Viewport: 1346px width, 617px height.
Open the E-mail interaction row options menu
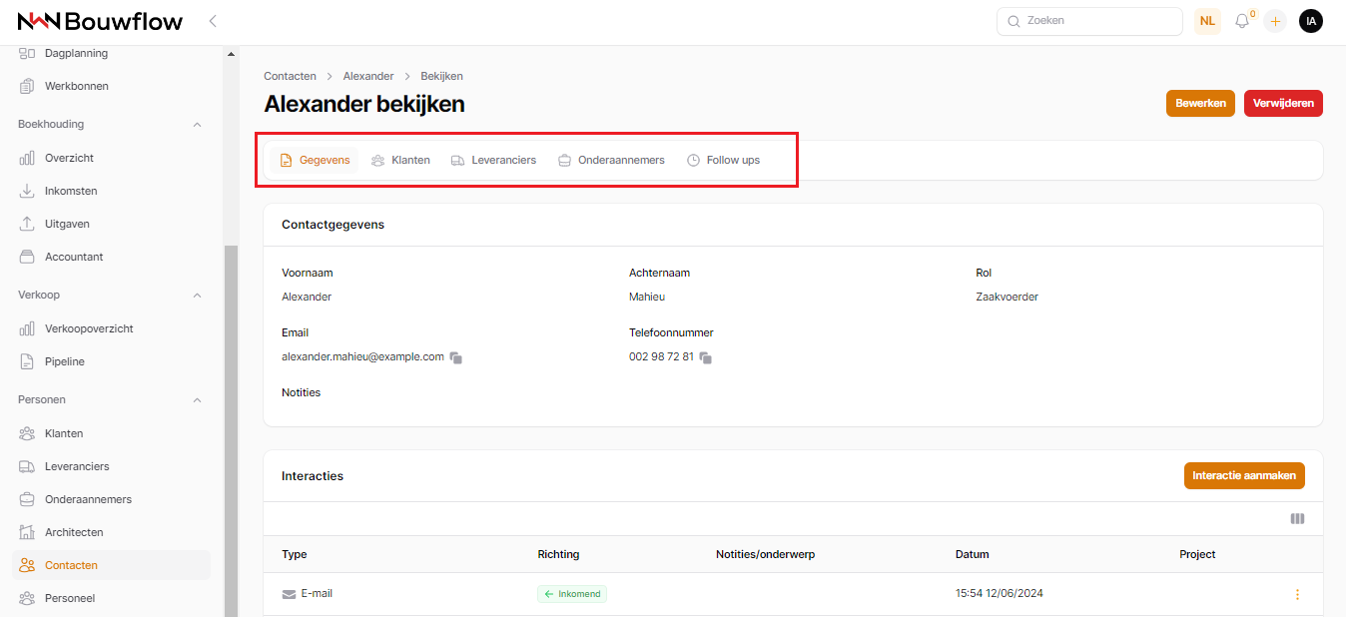[1297, 594]
